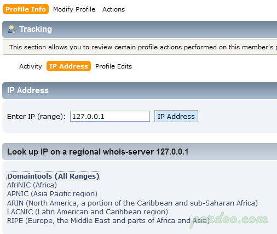This screenshot has width=277, height=234.
Task: Click the section description text box
Action: coord(140,47)
